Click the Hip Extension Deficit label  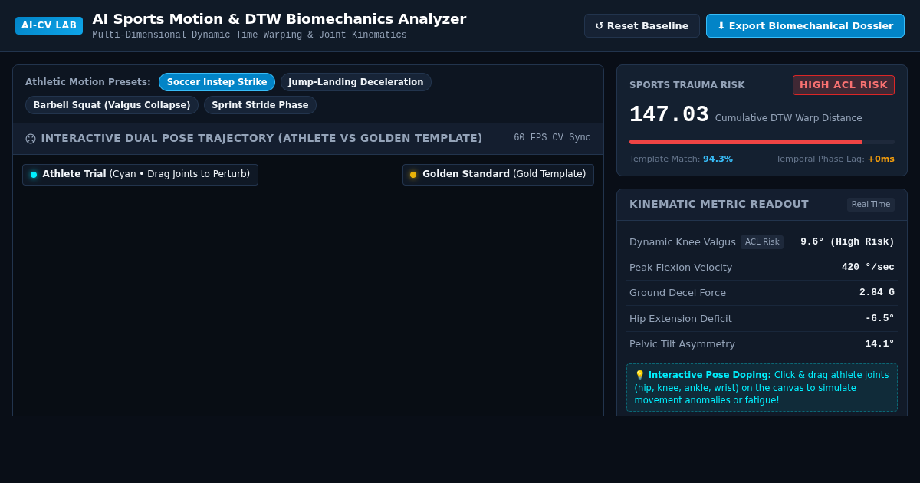point(681,319)
